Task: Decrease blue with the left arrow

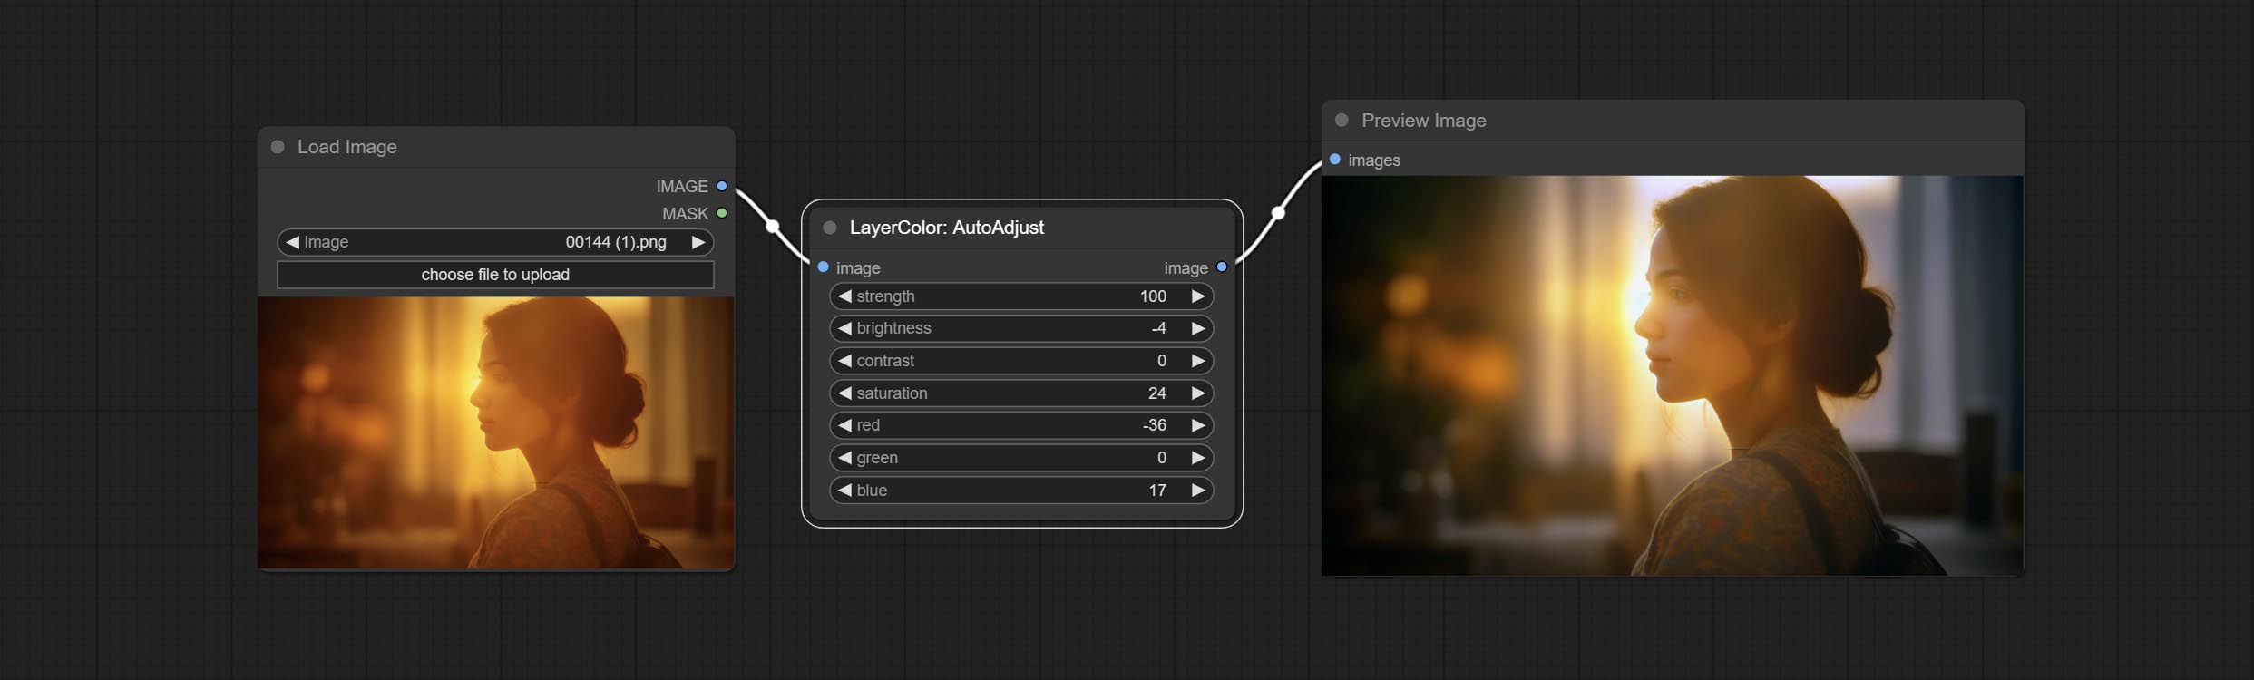Action: point(844,491)
